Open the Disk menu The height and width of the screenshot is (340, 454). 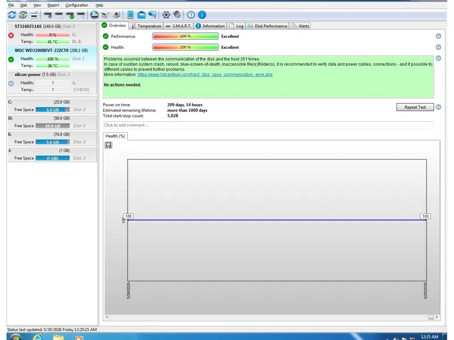tap(23, 5)
